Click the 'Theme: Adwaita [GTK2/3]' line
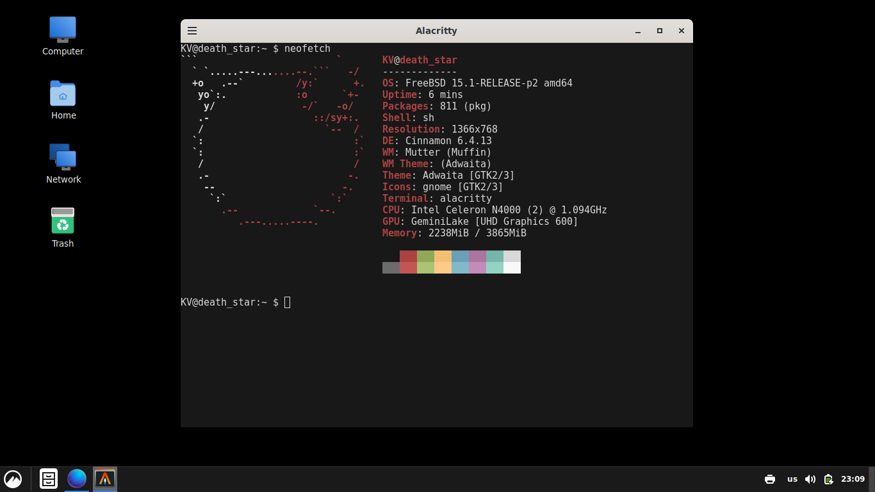The width and height of the screenshot is (875, 492). click(448, 176)
